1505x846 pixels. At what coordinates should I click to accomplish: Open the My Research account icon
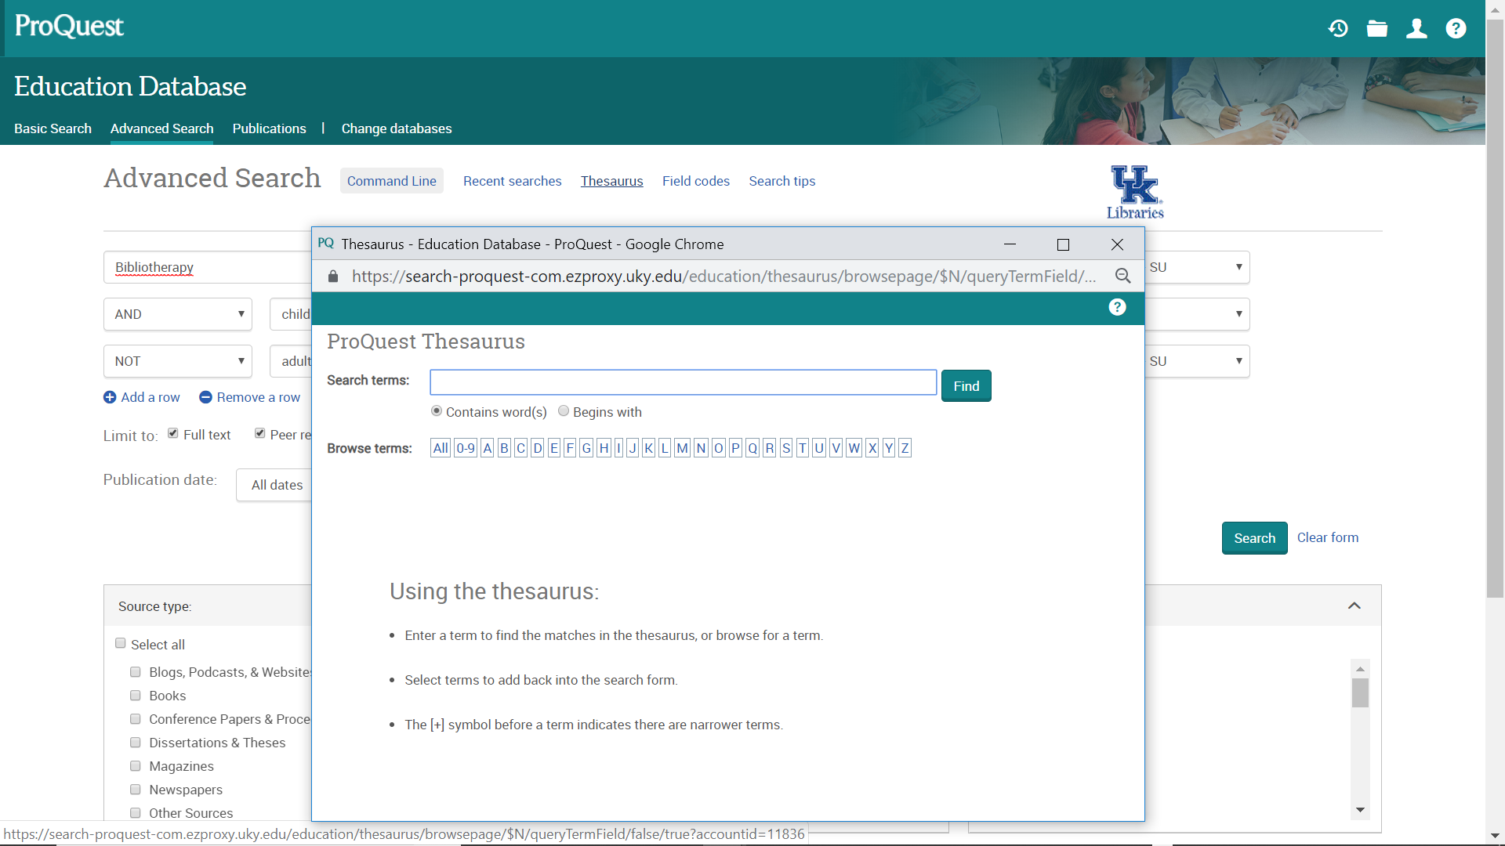1416,28
